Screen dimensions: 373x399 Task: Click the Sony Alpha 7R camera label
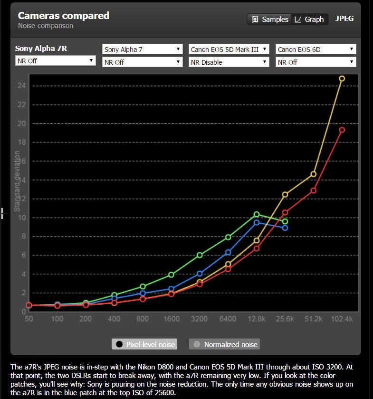(x=41, y=49)
